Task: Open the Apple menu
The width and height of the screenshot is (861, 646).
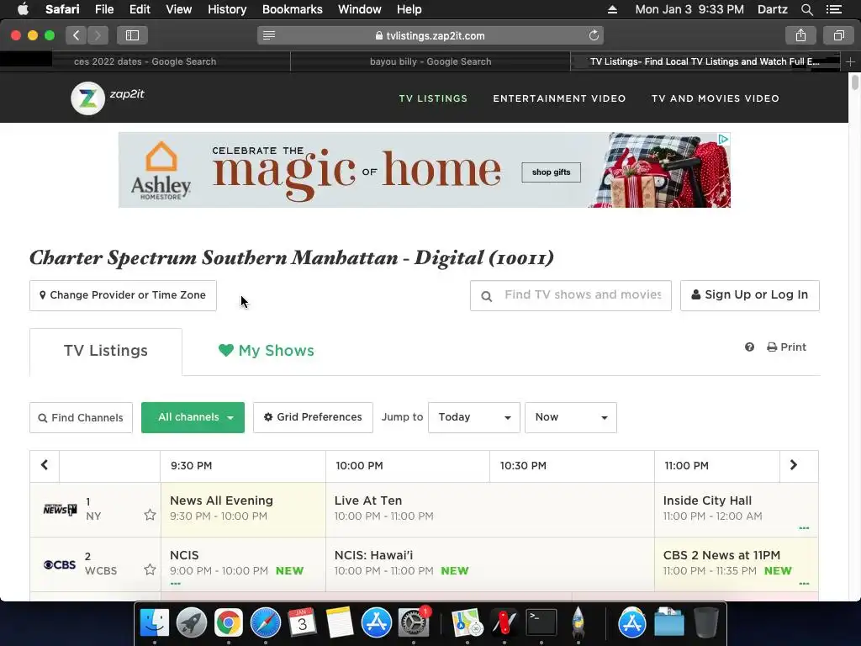Action: [x=23, y=9]
